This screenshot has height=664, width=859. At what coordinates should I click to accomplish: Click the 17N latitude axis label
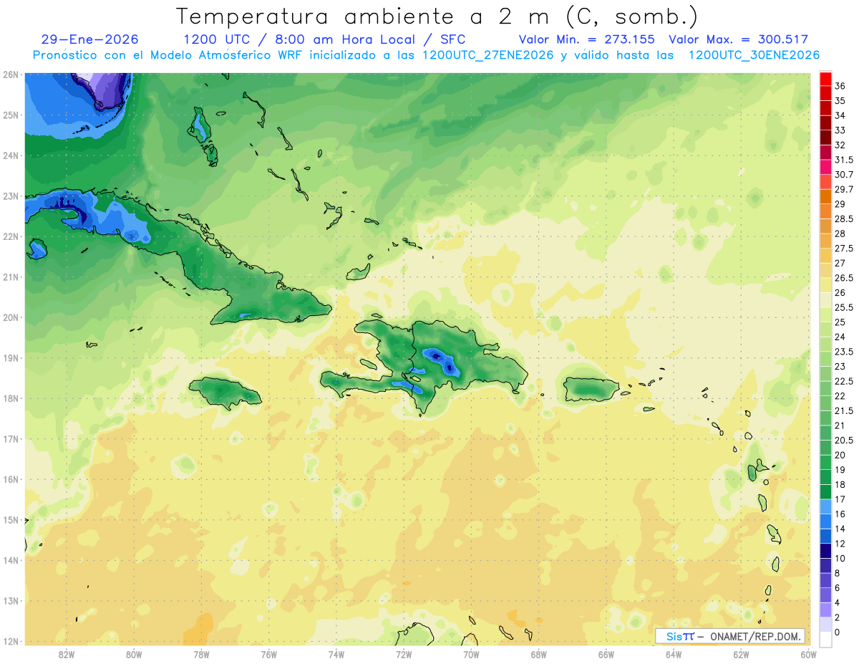11,438
